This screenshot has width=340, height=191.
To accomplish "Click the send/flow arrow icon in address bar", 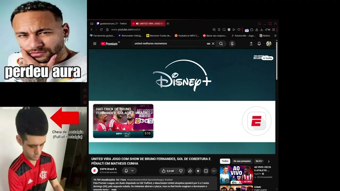I will point(234,30).
